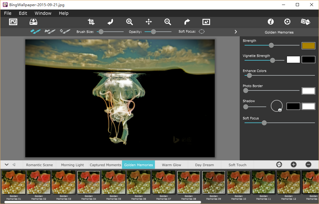Toggle the Soft Focus ellipse selector
Viewport: 319px width, 204px height.
click(201, 31)
